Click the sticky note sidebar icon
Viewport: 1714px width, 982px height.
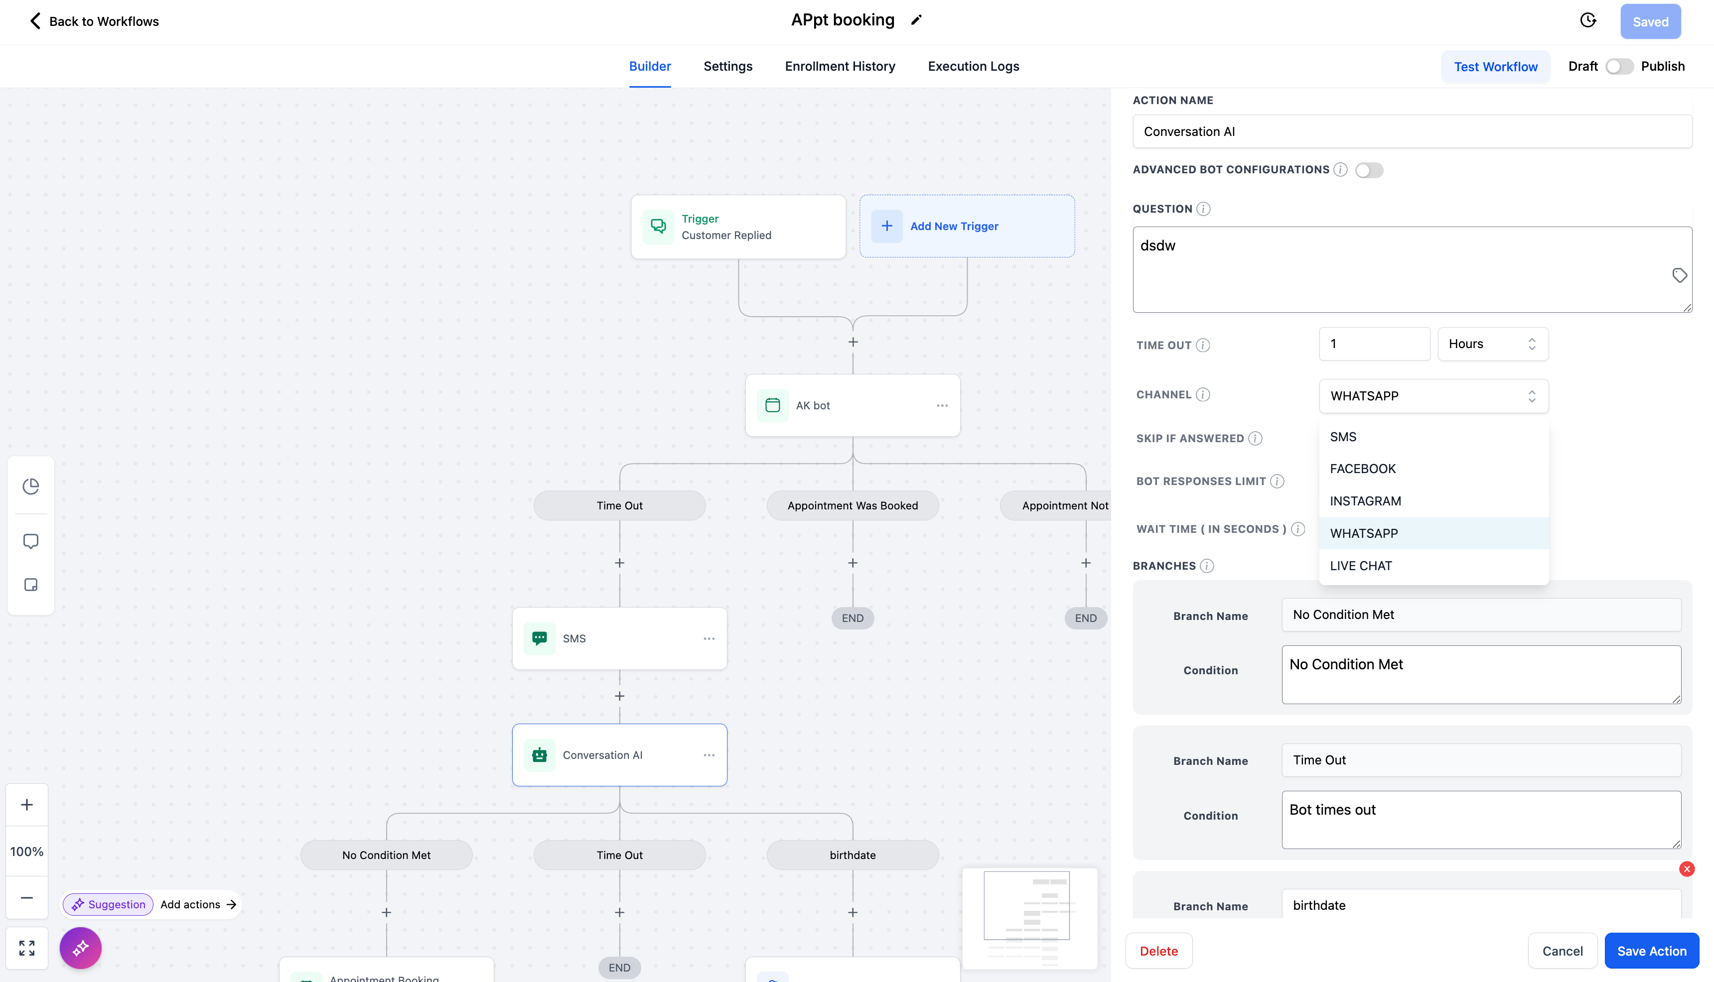click(30, 585)
